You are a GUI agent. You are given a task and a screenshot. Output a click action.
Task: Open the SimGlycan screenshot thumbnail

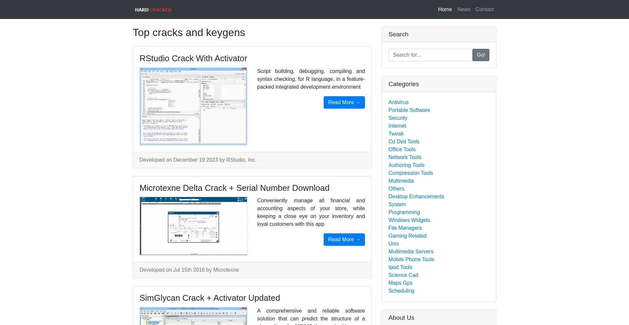pos(193,316)
